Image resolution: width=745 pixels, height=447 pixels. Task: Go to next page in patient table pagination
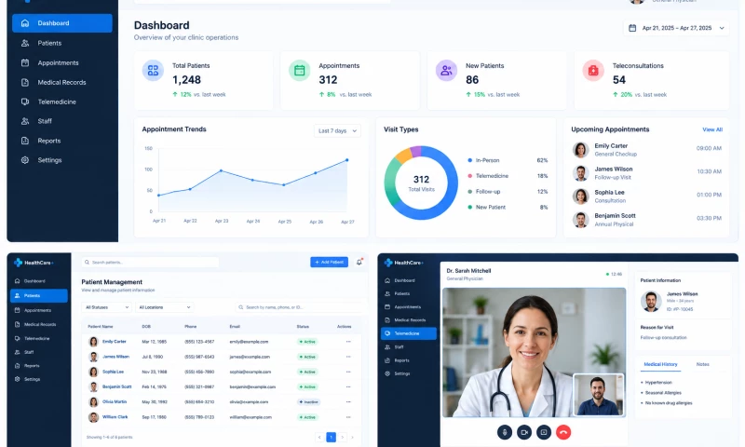click(342, 437)
